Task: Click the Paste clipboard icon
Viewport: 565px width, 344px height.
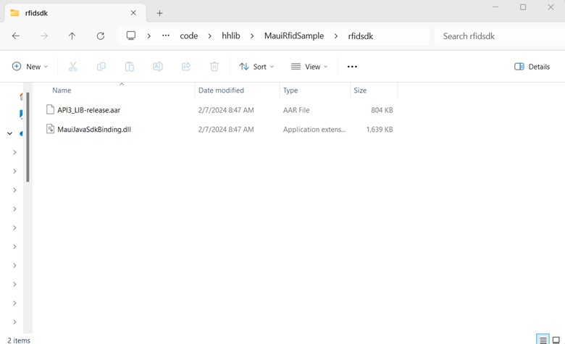Action: point(129,67)
